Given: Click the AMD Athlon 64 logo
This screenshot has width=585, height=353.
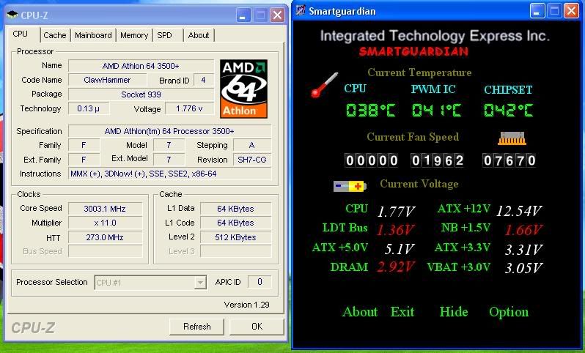Looking at the screenshot, I should pyautogui.click(x=243, y=89).
